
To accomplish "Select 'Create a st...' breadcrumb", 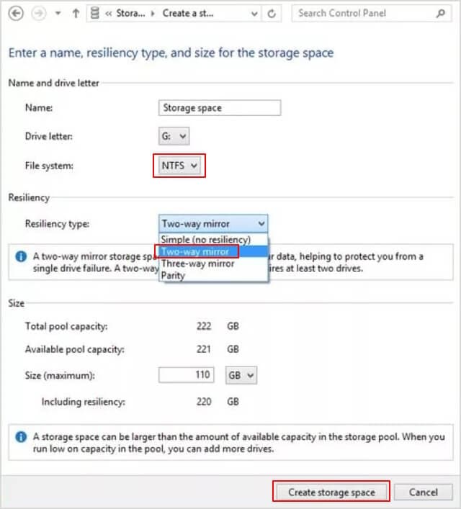I will click(x=188, y=13).
